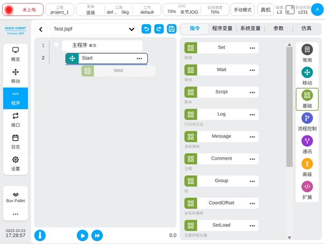Click the redo arrow icon
Viewport: 325px width, 244px height.
pyautogui.click(x=159, y=29)
